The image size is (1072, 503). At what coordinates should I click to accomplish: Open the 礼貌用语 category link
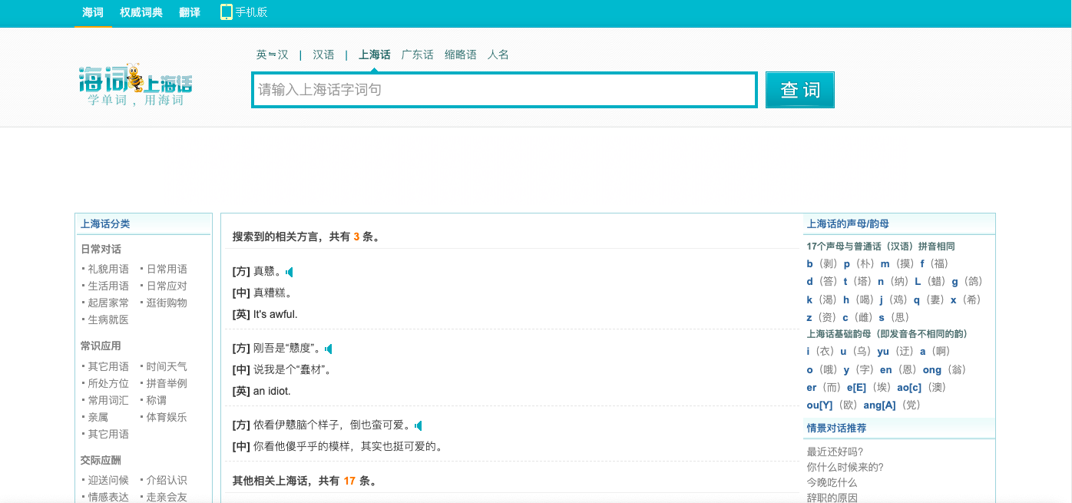[108, 269]
